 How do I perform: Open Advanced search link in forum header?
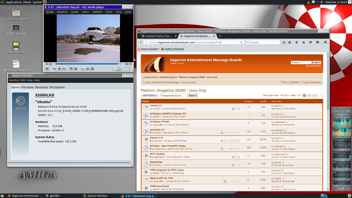click(313, 66)
